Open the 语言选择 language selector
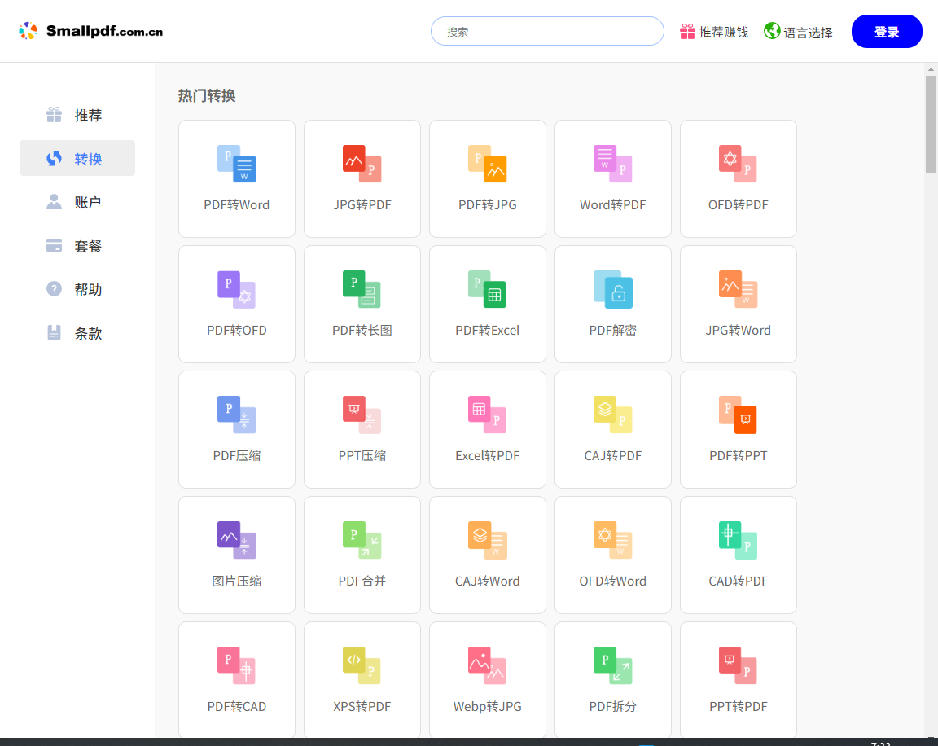Image resolution: width=938 pixels, height=746 pixels. tap(798, 32)
